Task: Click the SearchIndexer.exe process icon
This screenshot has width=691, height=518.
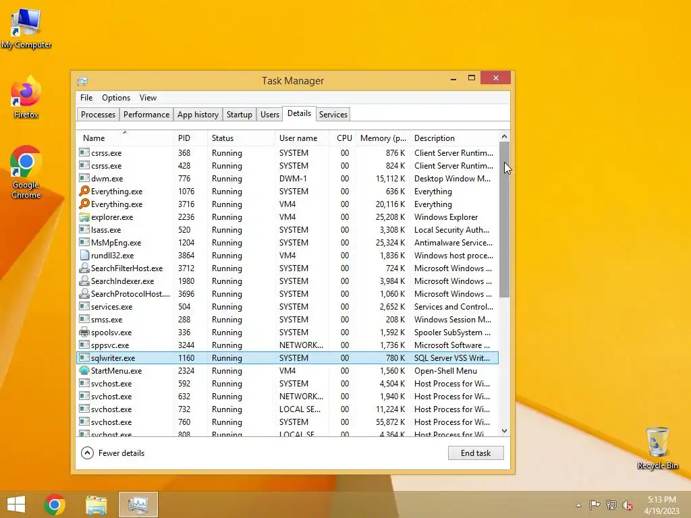Action: (84, 281)
